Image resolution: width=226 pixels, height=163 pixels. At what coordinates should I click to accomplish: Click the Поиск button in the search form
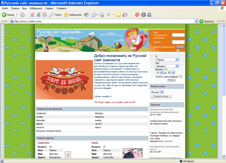(x=171, y=80)
